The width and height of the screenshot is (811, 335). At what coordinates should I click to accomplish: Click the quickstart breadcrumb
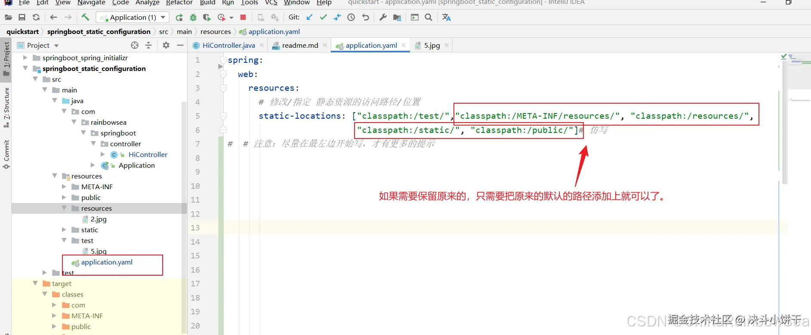22,32
